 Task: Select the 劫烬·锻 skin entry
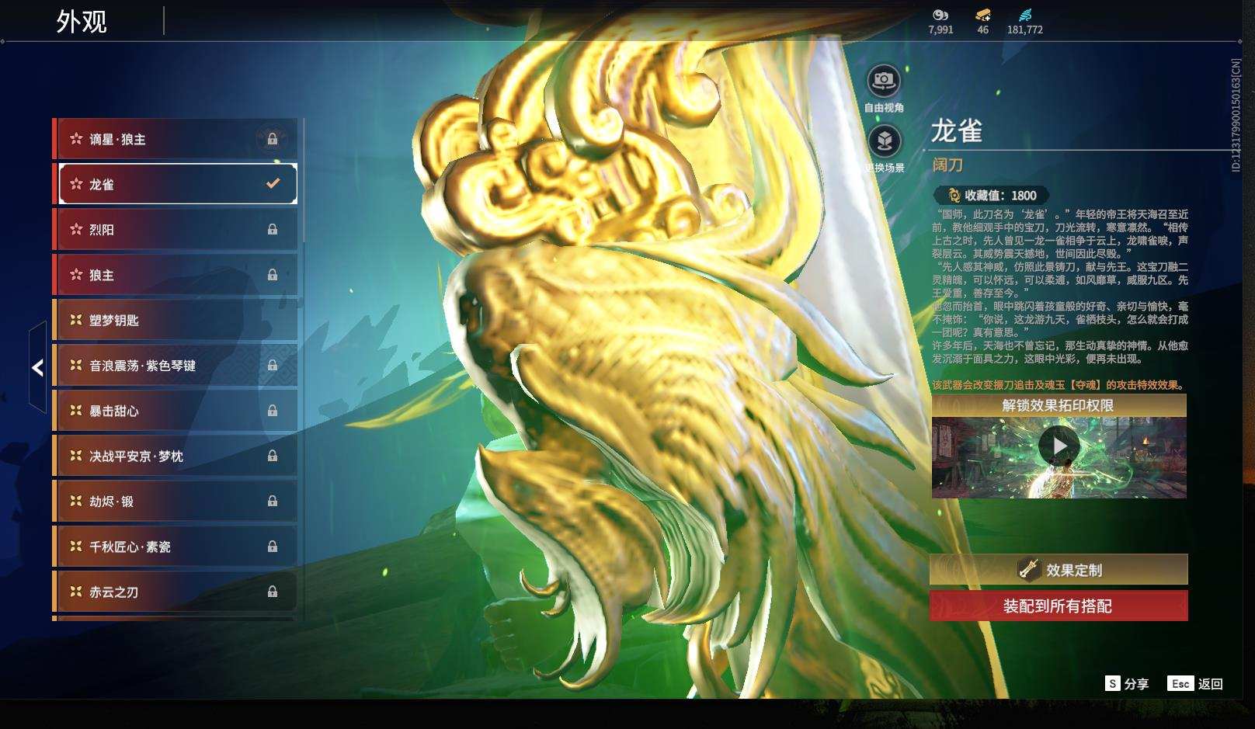click(176, 501)
